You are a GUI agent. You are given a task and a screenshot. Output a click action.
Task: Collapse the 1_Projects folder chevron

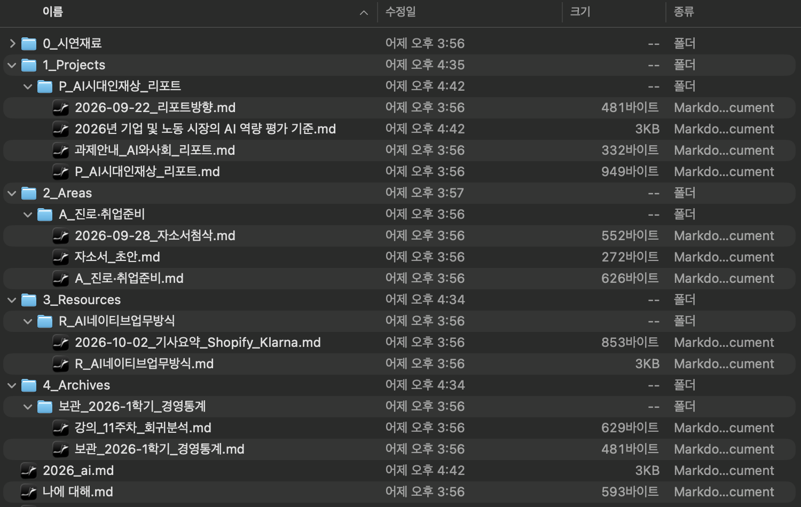12,65
